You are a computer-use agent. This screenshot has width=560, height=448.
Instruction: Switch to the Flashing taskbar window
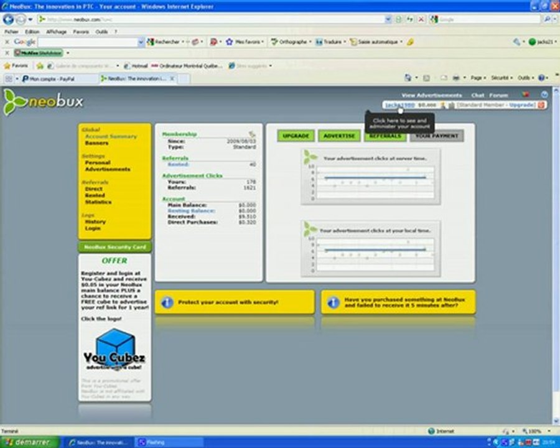click(x=169, y=442)
